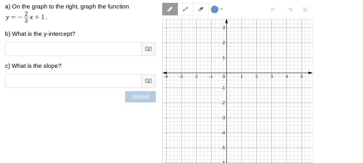Clear the graph with red X
Screen dimensions: 363x163
coord(305,10)
